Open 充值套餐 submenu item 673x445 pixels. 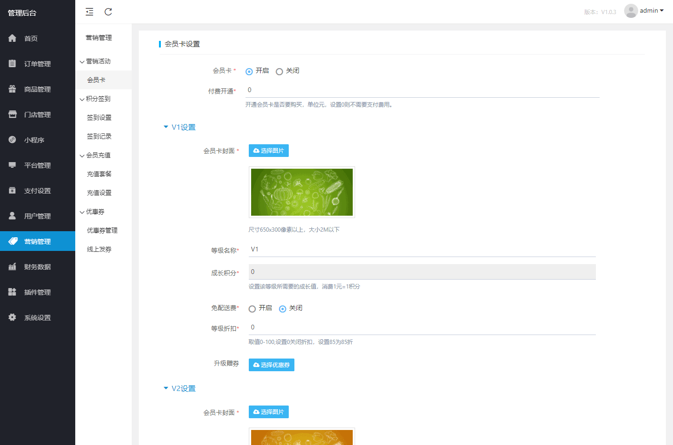click(103, 174)
